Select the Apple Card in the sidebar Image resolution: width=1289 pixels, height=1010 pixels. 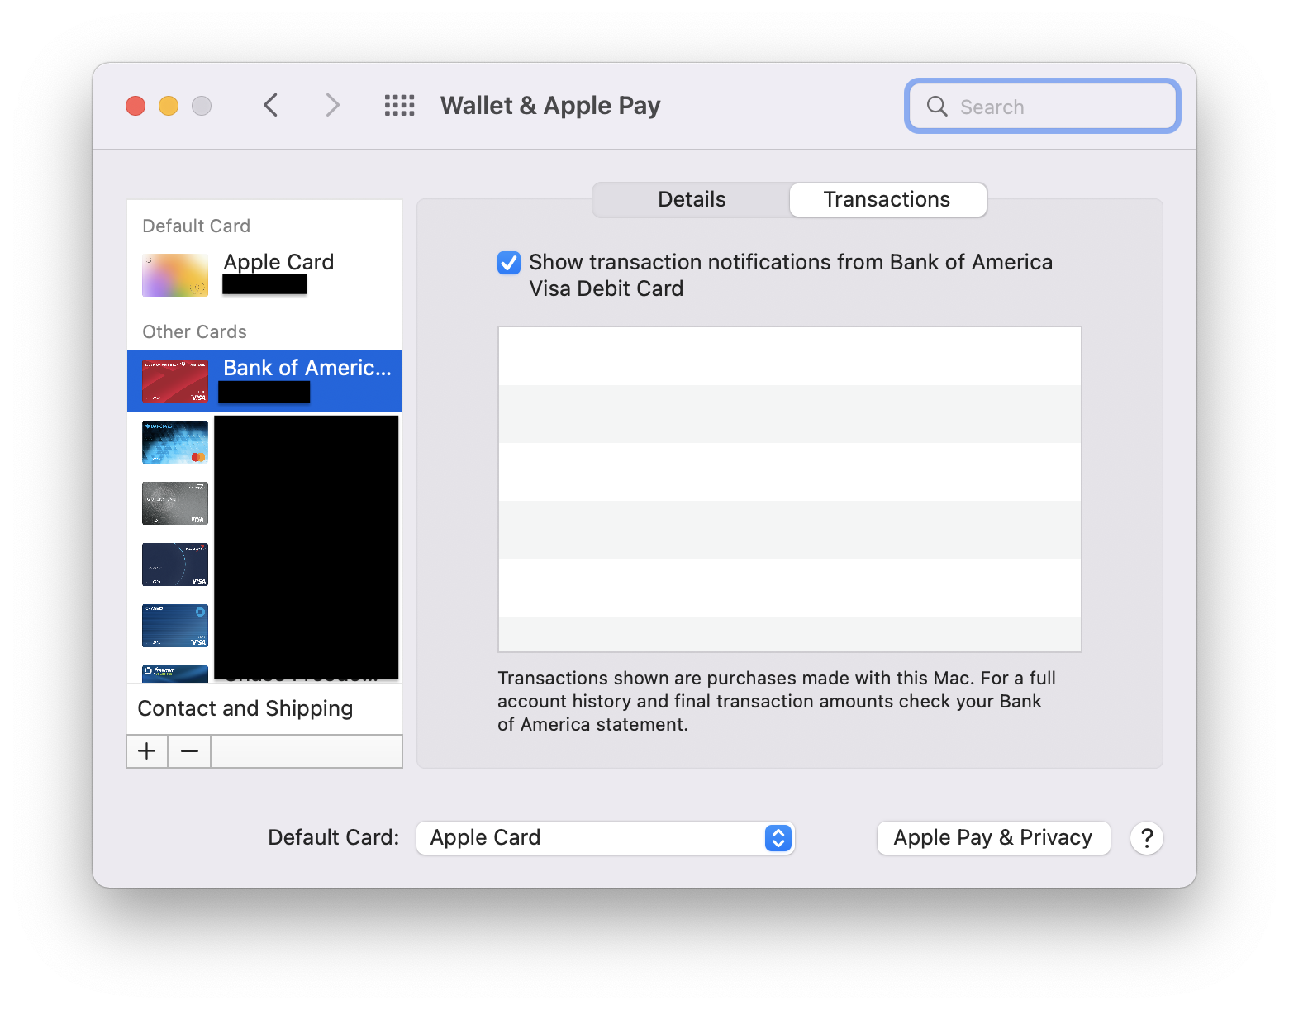[x=263, y=273]
